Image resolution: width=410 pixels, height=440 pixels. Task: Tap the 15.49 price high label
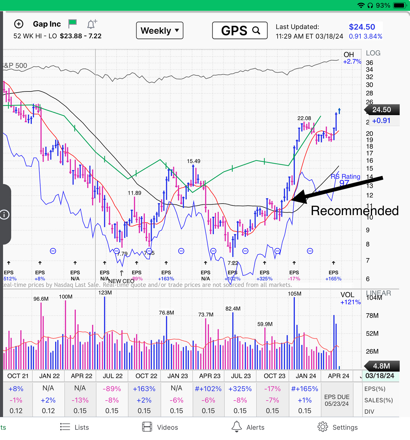[x=194, y=161]
